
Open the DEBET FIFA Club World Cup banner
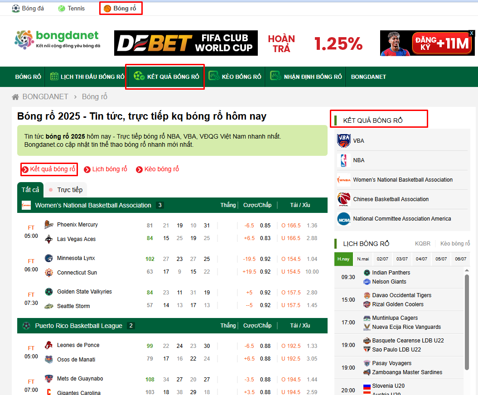click(186, 43)
